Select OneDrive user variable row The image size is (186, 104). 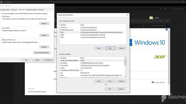(x=92, y=27)
